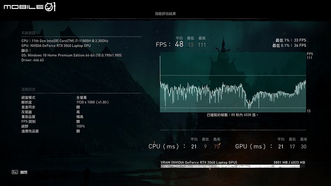Viewport: 331px width, 186px height.
Task: Click the FPS performance graph
Action: tap(233, 82)
